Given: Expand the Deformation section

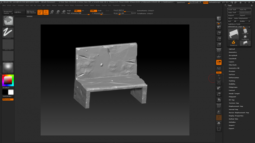Looking at the screenshot, I should (234, 78).
